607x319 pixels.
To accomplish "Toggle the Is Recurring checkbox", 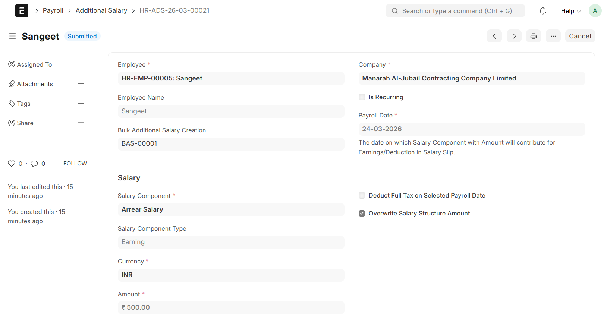I will [362, 97].
